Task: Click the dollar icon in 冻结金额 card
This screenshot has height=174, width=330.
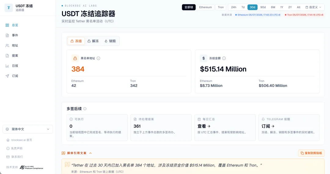Action: click(204, 58)
